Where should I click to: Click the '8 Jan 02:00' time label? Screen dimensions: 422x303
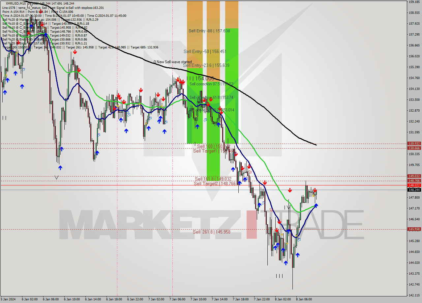tap(283, 299)
